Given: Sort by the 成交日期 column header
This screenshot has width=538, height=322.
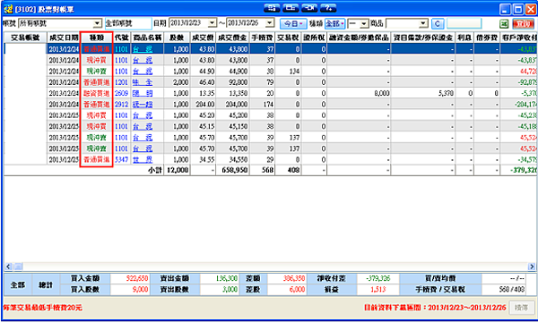Looking at the screenshot, I should pos(63,38).
